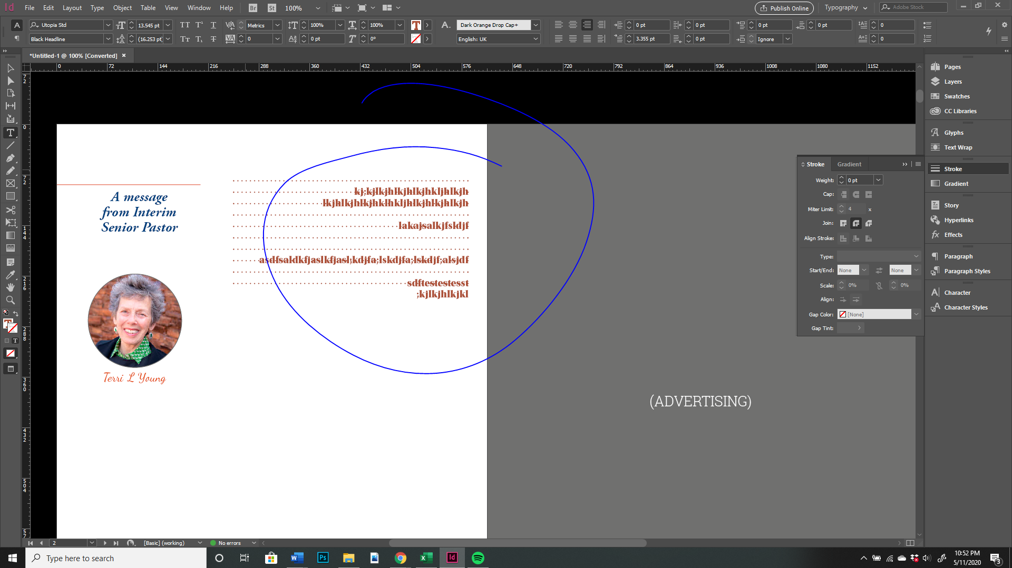Select the Zoom tool
The image size is (1012, 568).
[x=10, y=300]
